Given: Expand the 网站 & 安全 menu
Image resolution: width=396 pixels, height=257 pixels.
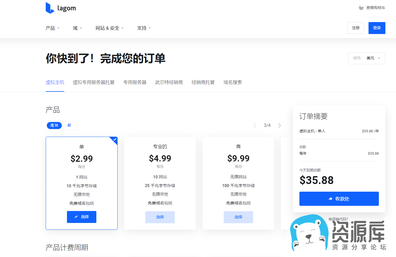Looking at the screenshot, I should (109, 28).
